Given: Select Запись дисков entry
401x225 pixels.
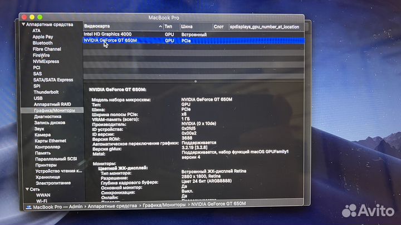Looking at the screenshot, I should [x=50, y=123].
